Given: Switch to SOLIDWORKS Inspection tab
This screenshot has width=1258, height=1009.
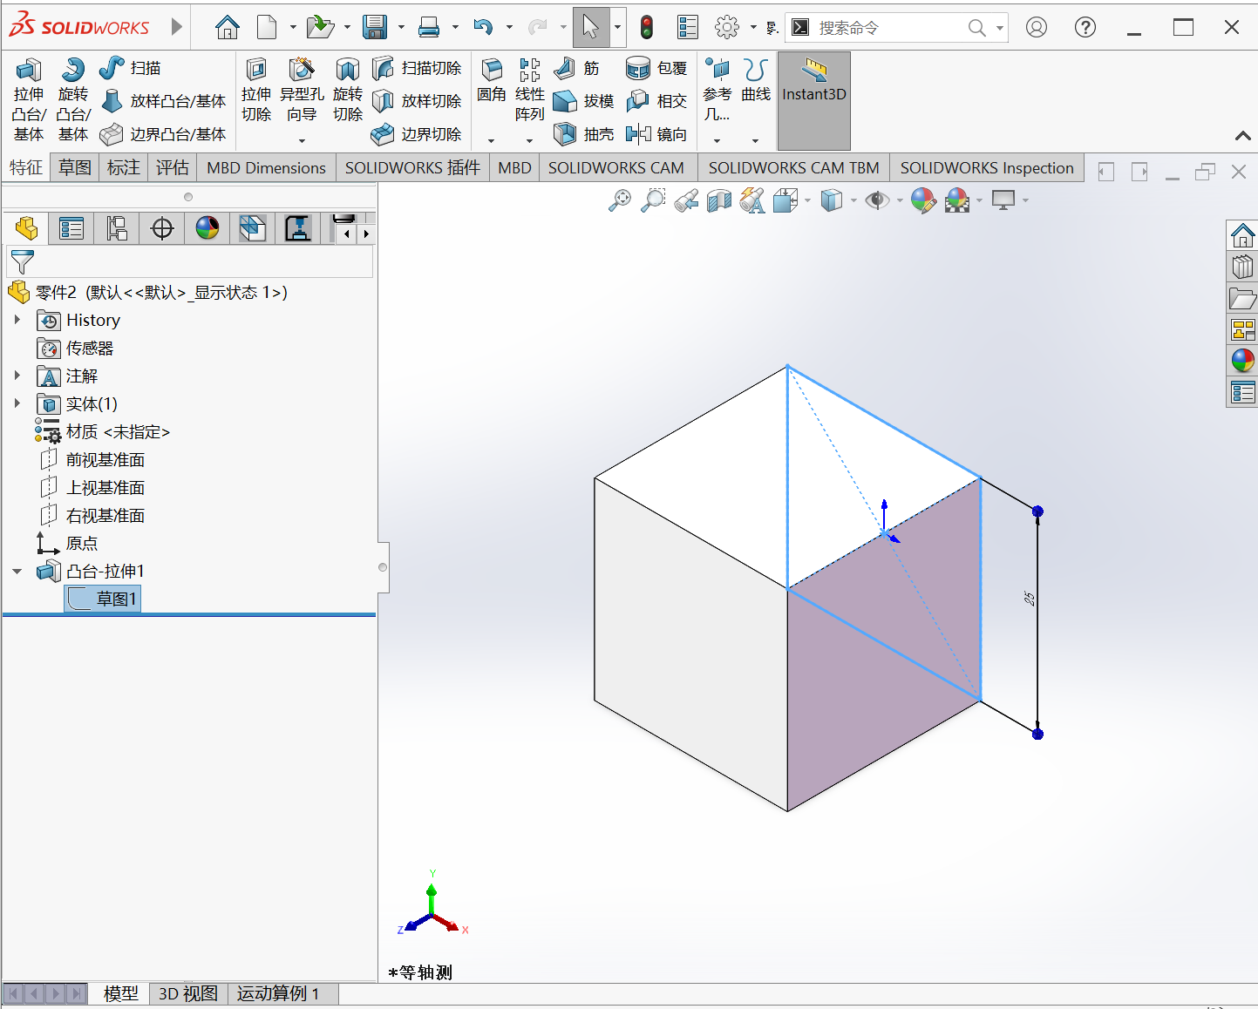Looking at the screenshot, I should pyautogui.click(x=987, y=167).
